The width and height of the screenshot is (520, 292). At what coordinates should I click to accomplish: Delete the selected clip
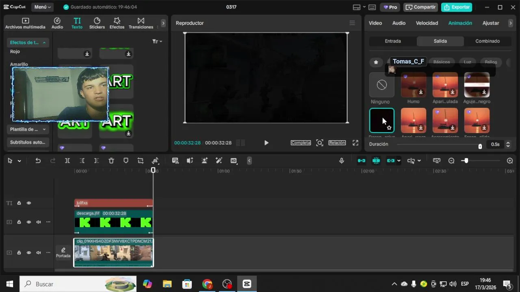point(111,161)
